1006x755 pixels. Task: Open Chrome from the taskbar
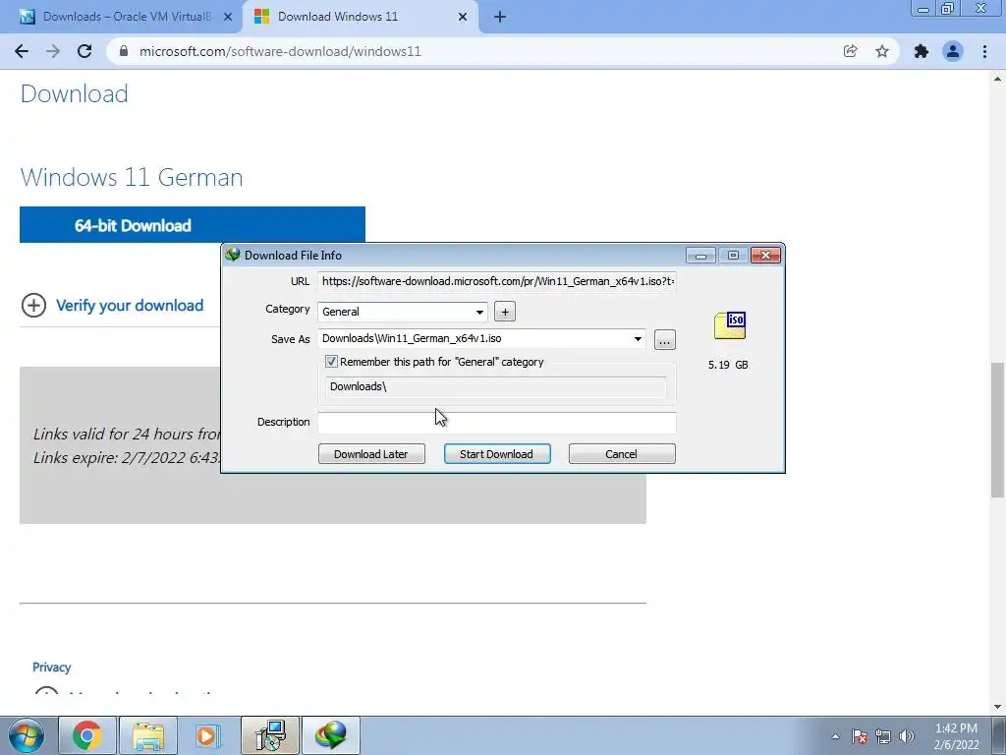(x=87, y=735)
